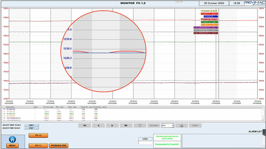Toggle PV HEAT Z5 trace checkbox
Viewport: 266px width, 149px height.
pos(4,109)
